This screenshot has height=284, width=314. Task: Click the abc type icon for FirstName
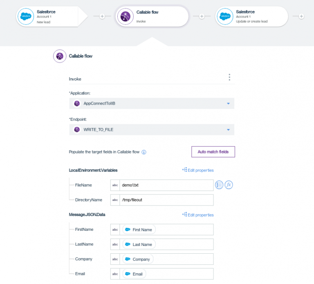point(115,230)
